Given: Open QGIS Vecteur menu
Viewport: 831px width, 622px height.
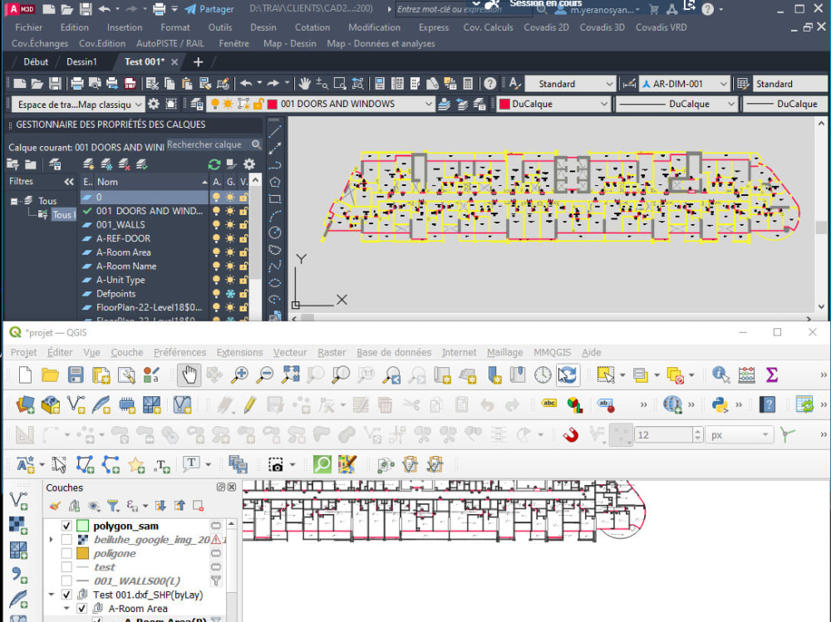Looking at the screenshot, I should click(x=290, y=352).
